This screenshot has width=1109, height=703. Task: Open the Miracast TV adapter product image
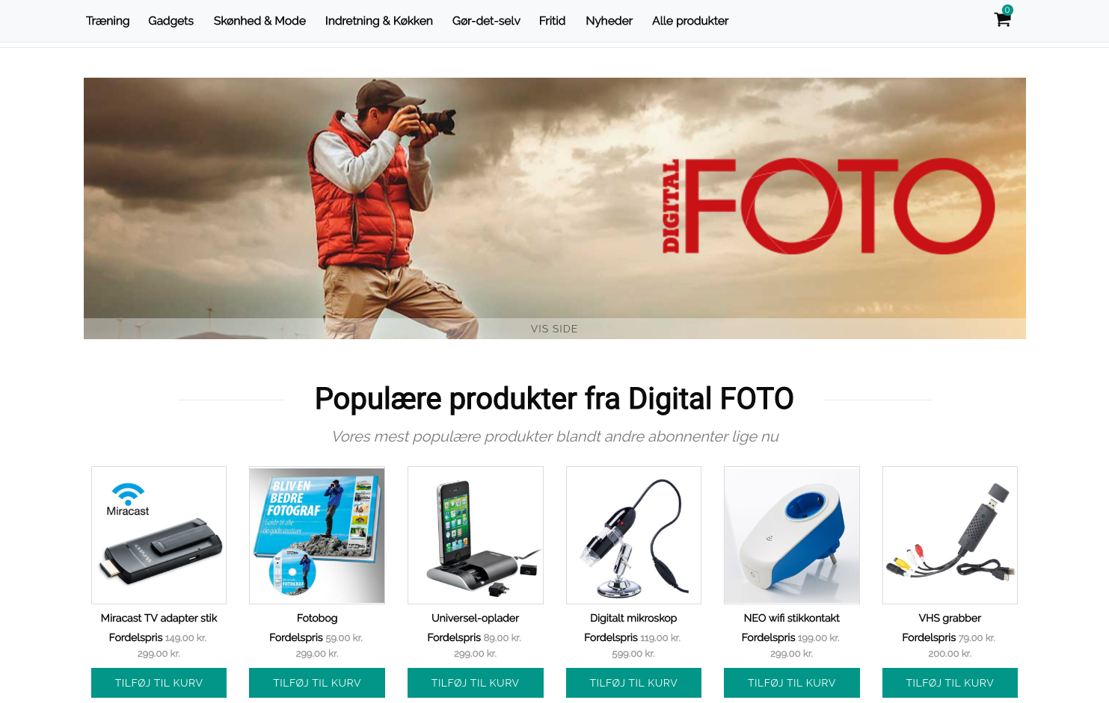pyautogui.click(x=159, y=535)
